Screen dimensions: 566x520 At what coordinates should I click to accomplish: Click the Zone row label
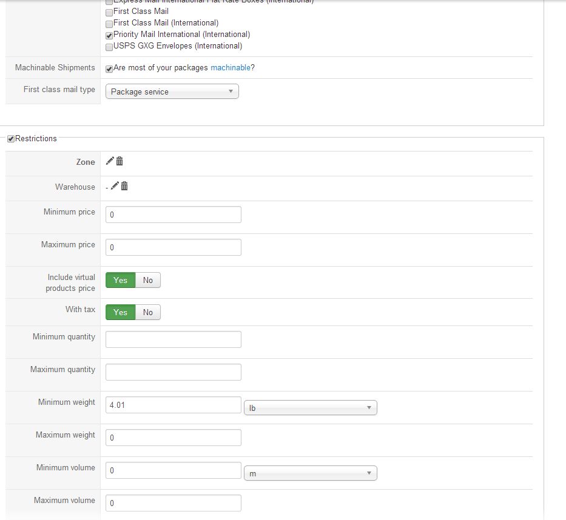(86, 162)
